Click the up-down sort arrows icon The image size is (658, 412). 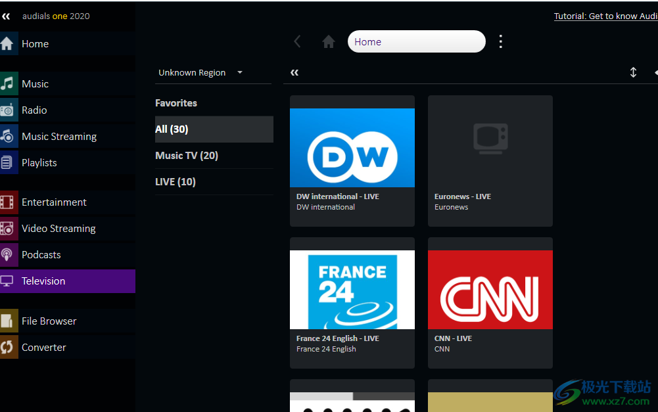[x=633, y=72]
